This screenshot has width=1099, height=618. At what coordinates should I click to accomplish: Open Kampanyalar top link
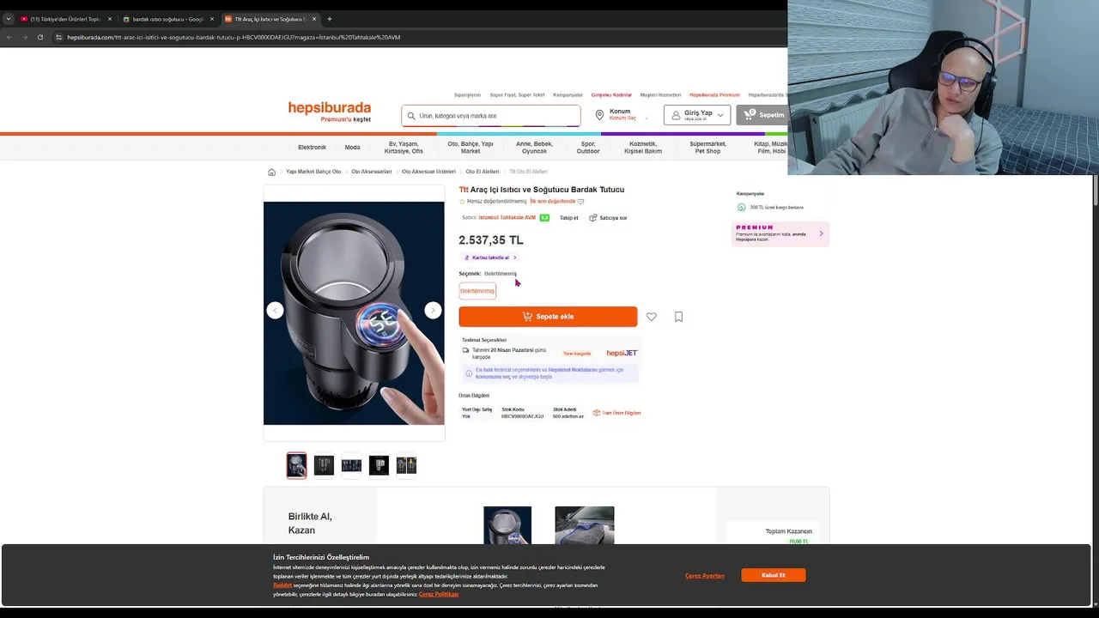[x=568, y=95]
